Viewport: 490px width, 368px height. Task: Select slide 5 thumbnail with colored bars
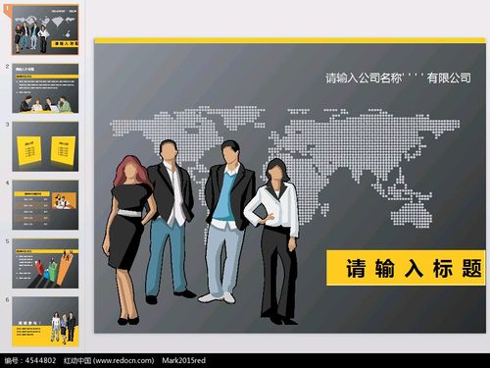coord(45,263)
